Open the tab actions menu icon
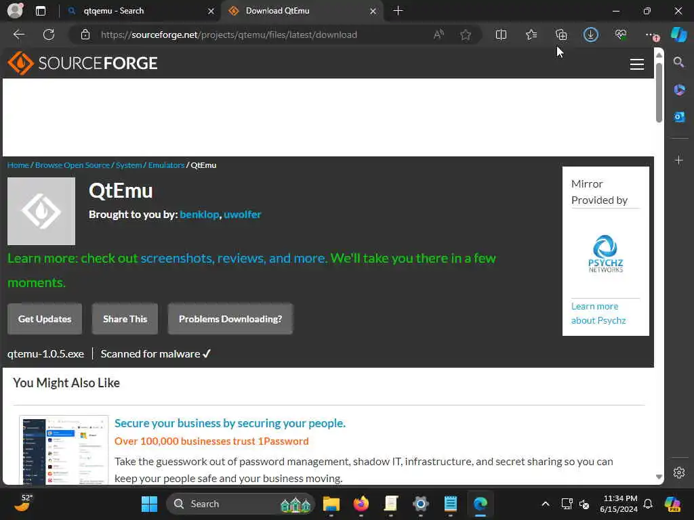The width and height of the screenshot is (694, 520). pos(40,11)
